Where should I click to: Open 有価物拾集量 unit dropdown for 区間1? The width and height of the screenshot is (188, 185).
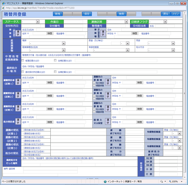pyautogui.click(x=179, y=133)
